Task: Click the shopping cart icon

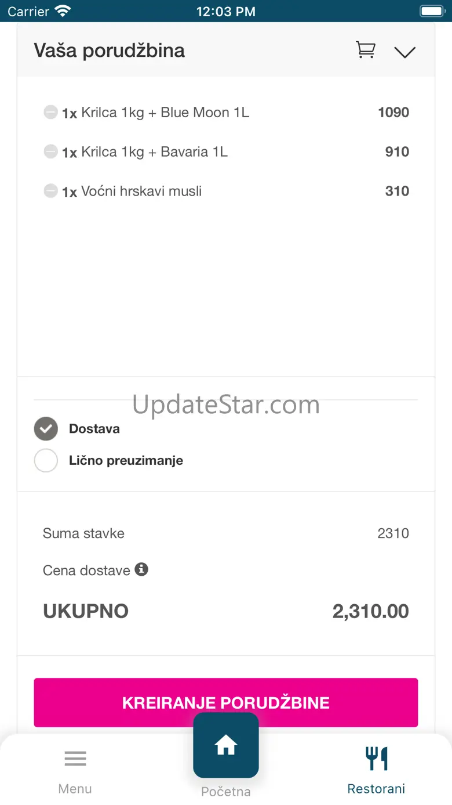Action: coord(365,50)
